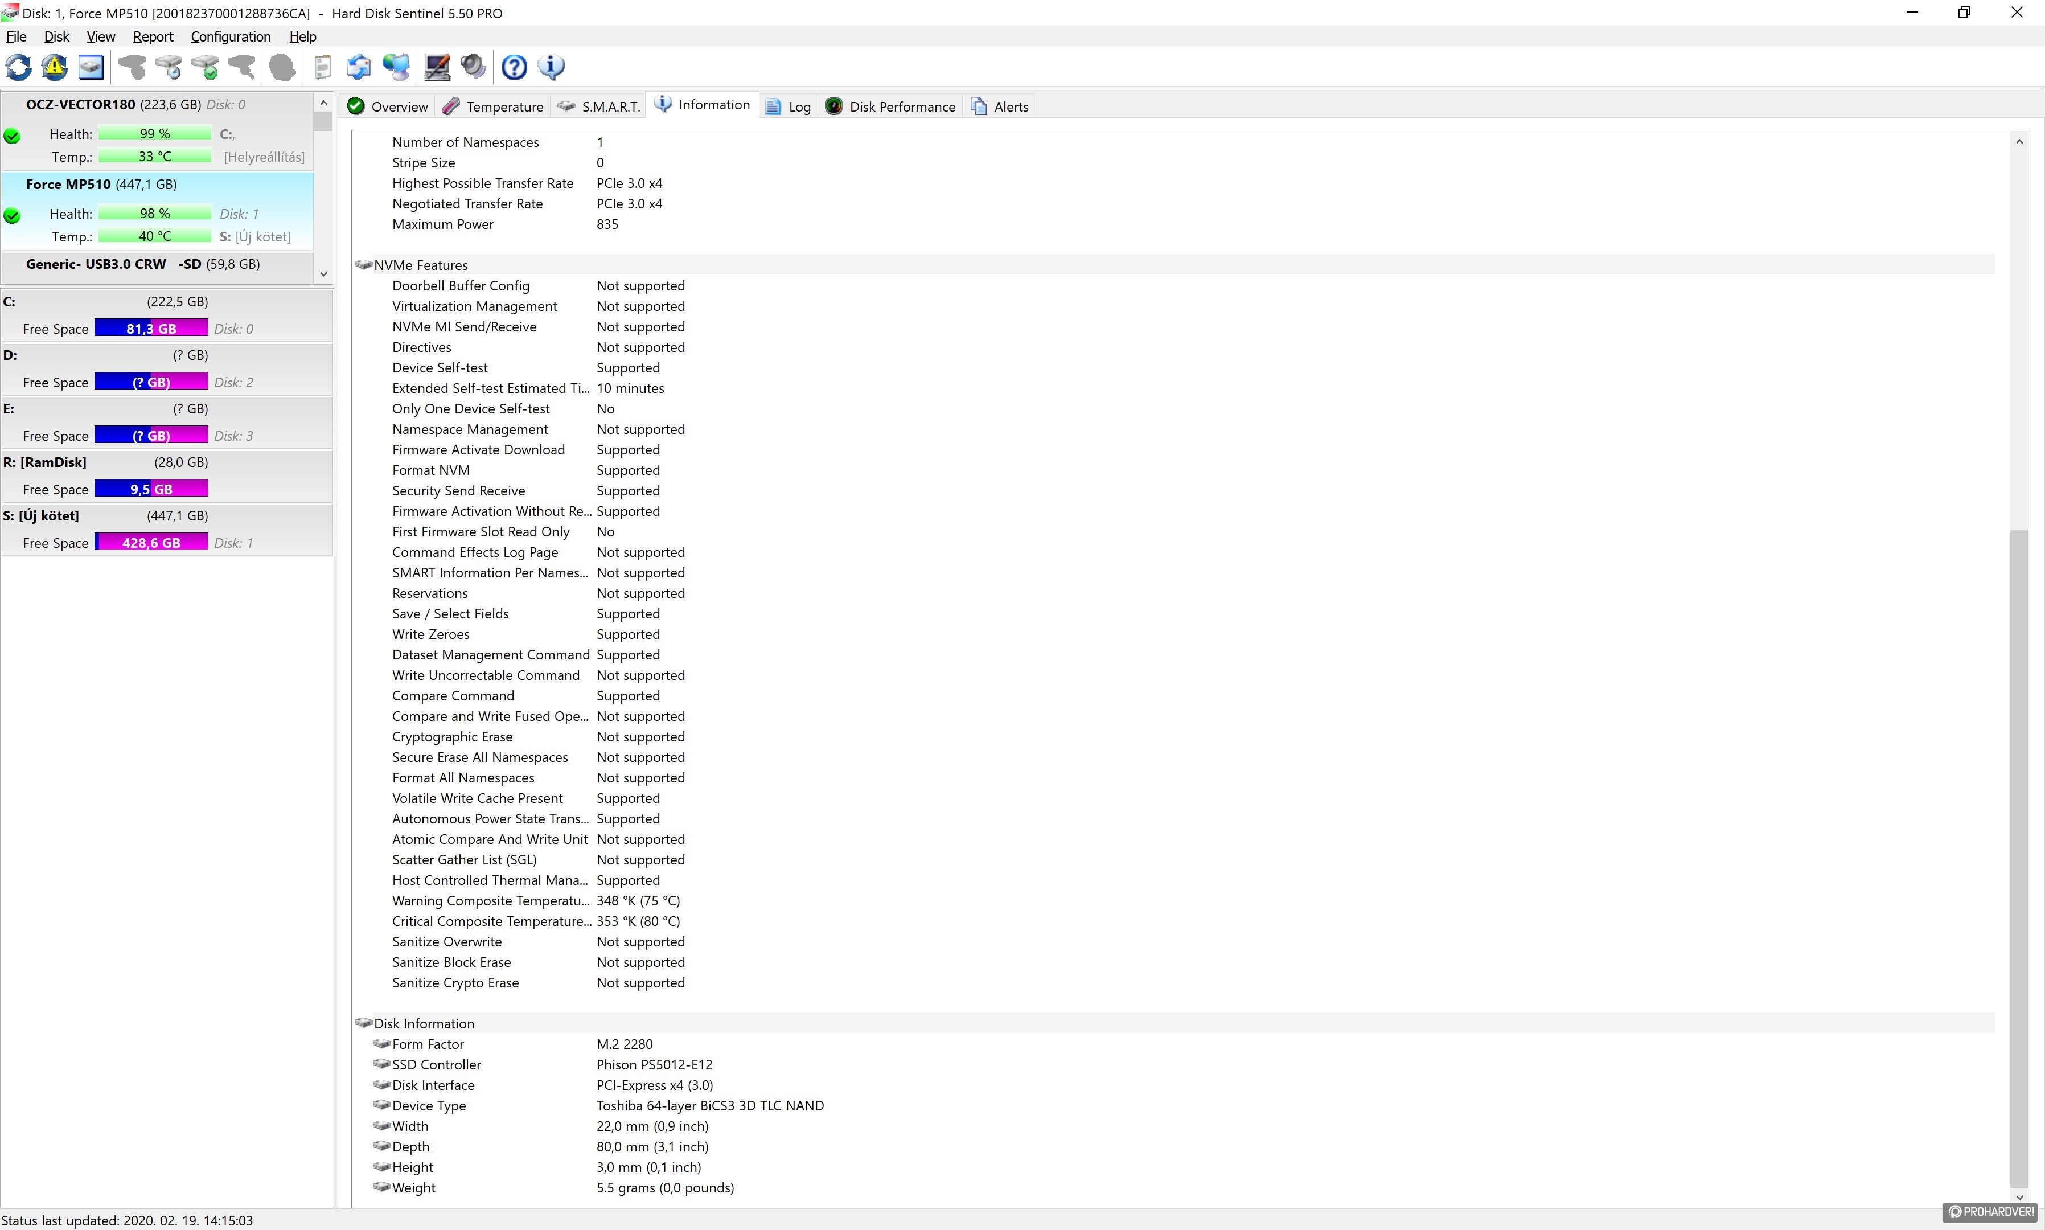Switch to the Disk Performance tab

pos(891,106)
